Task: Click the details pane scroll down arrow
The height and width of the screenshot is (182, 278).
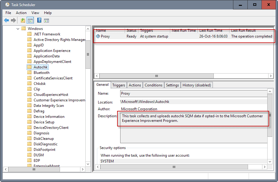Action: tap(270, 162)
